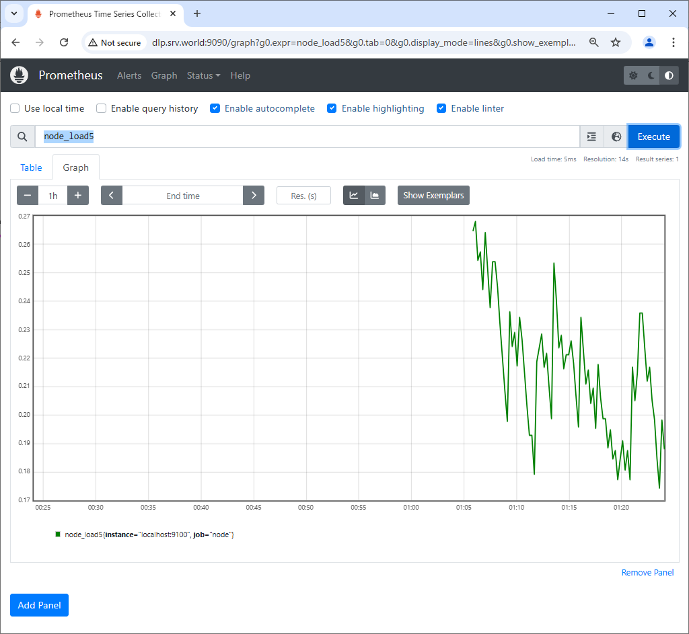The height and width of the screenshot is (634, 689).
Task: Select the Prometheus Time Series browser tab
Action: click(x=106, y=14)
